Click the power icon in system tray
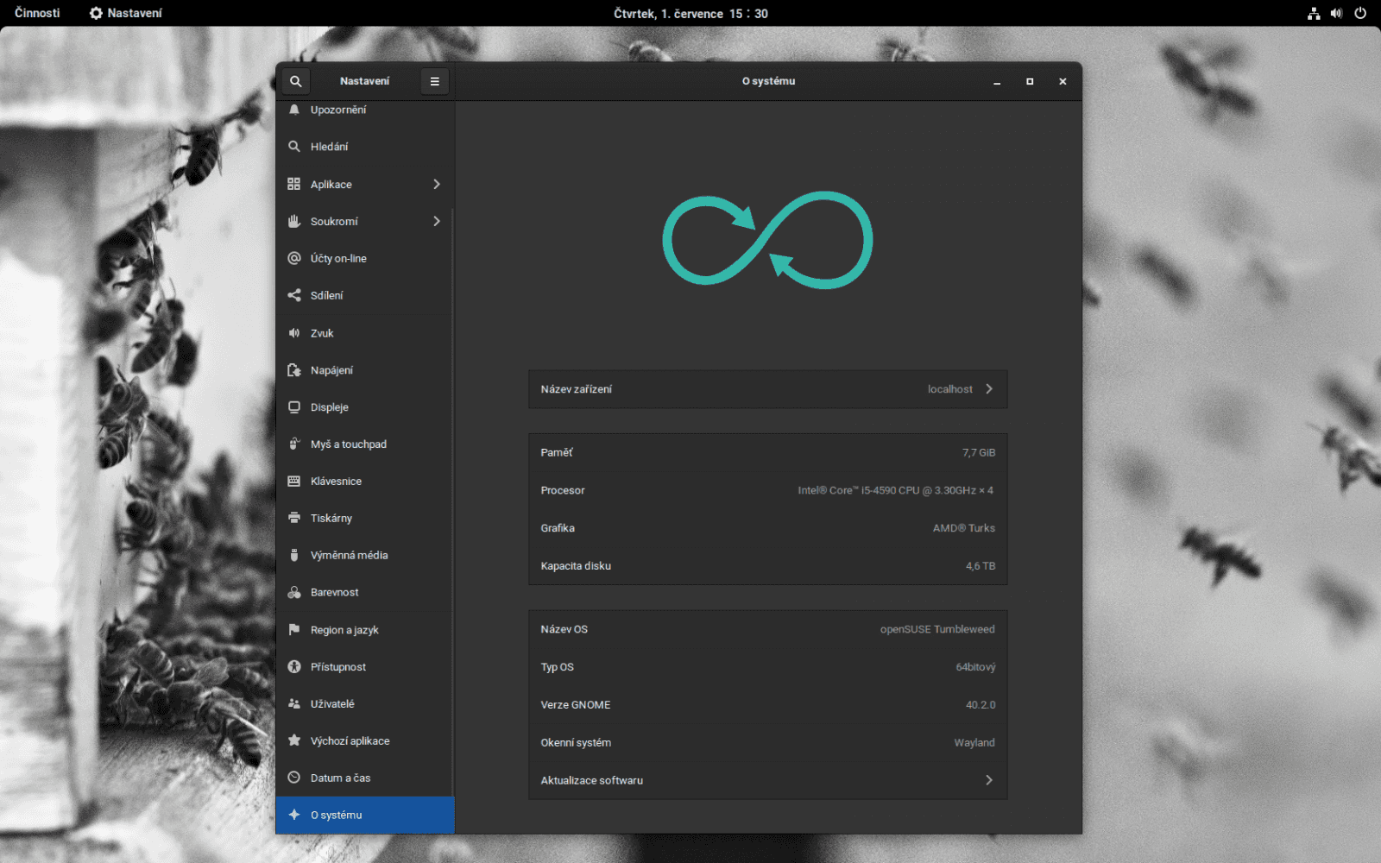The width and height of the screenshot is (1381, 863). tap(1360, 13)
